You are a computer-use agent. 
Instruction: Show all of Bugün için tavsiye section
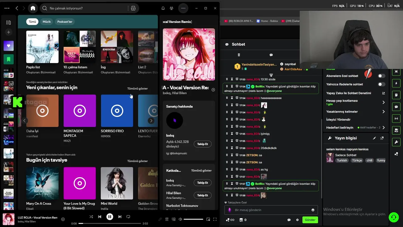click(137, 161)
